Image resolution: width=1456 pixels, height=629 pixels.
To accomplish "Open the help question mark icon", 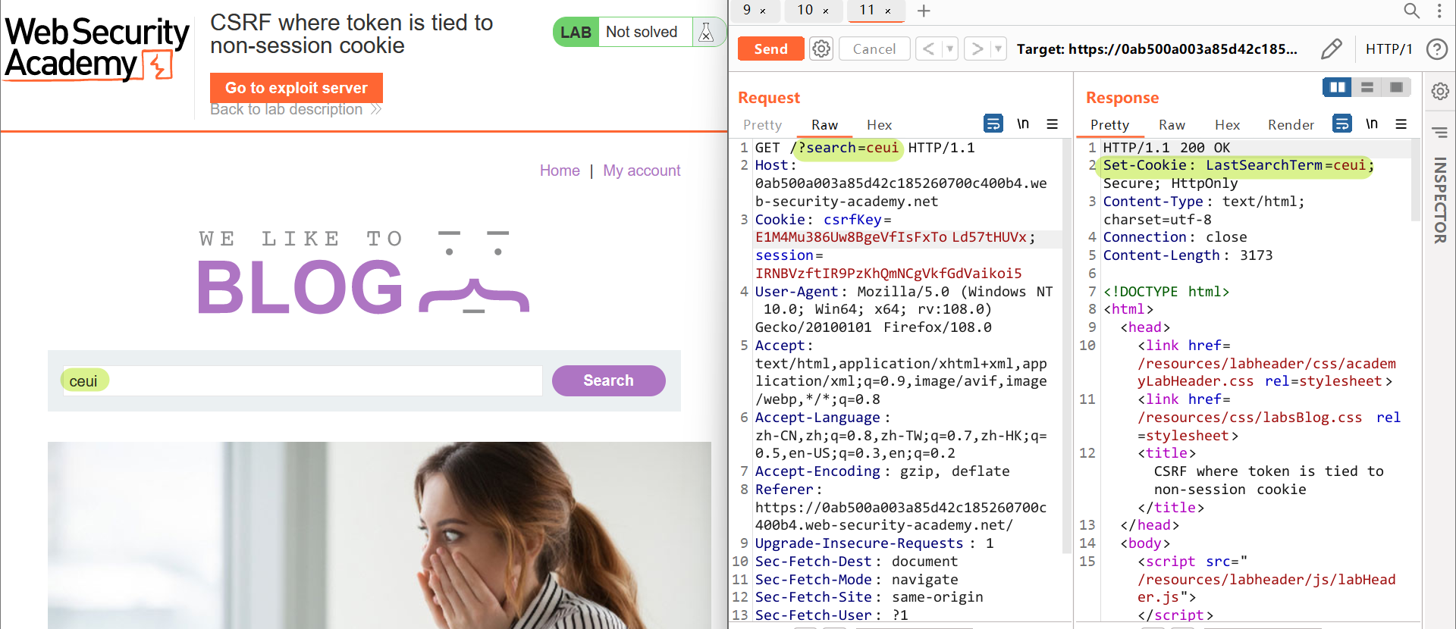I will pos(1436,49).
